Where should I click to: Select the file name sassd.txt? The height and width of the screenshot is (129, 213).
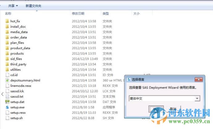pos(17,97)
